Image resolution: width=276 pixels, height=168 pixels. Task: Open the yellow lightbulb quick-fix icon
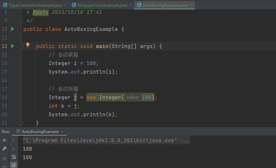click(x=28, y=45)
